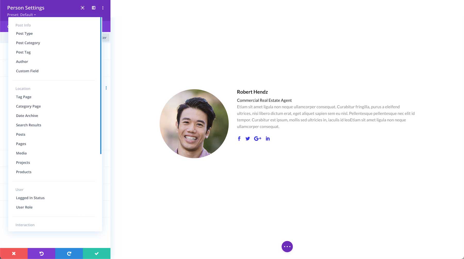This screenshot has width=464, height=259.
Task: Switch modal to two-column layout view
Action: tap(93, 8)
